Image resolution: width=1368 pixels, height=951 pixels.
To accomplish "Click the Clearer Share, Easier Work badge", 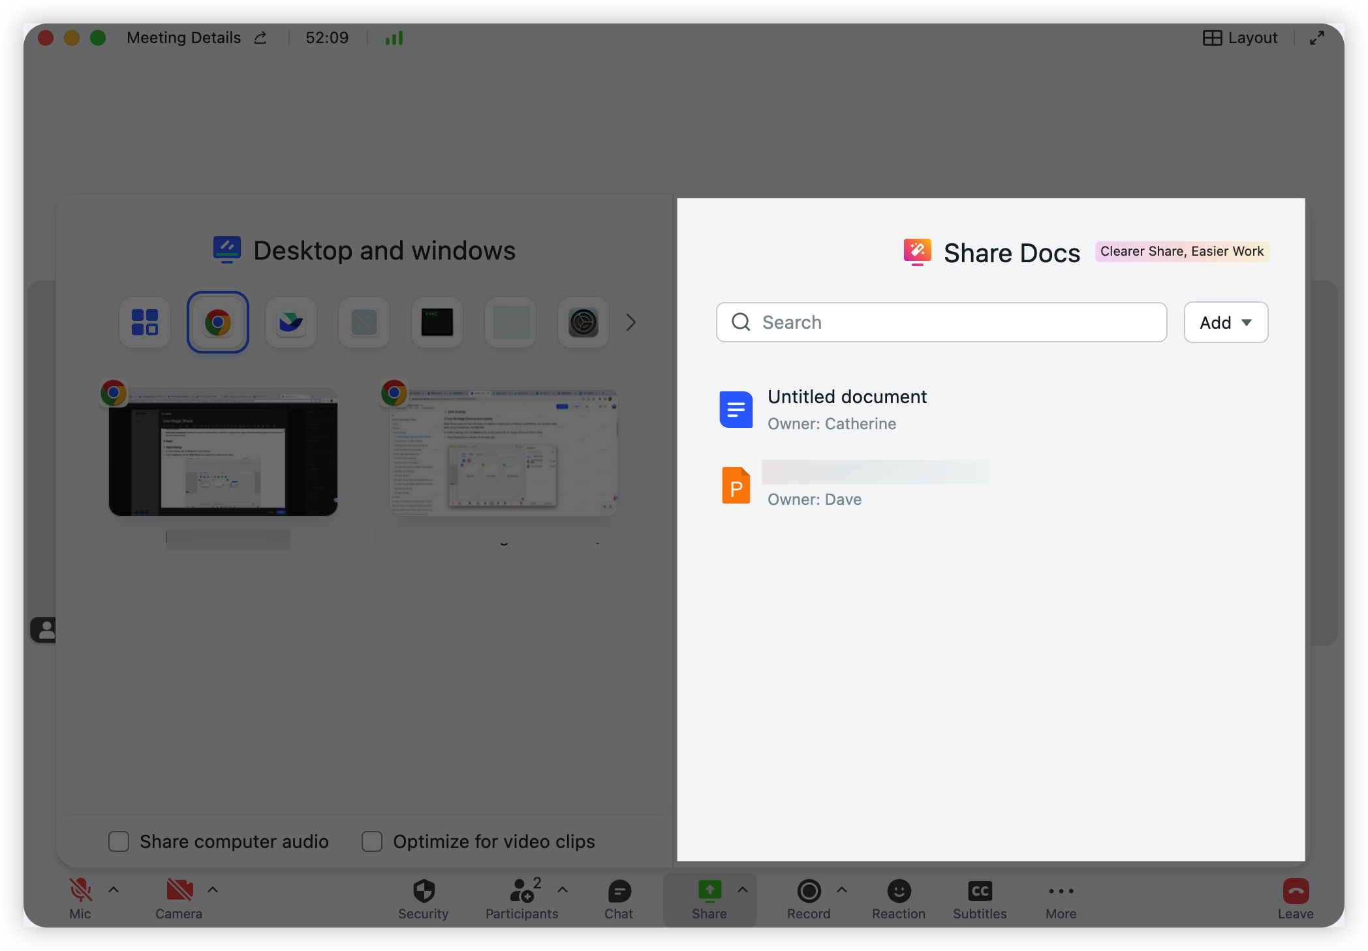I will click(1182, 251).
